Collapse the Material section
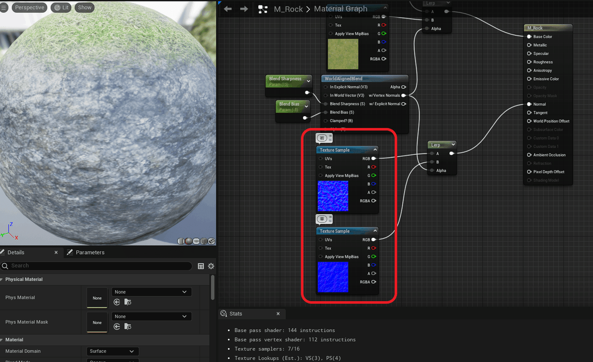593x362 pixels. [2, 340]
